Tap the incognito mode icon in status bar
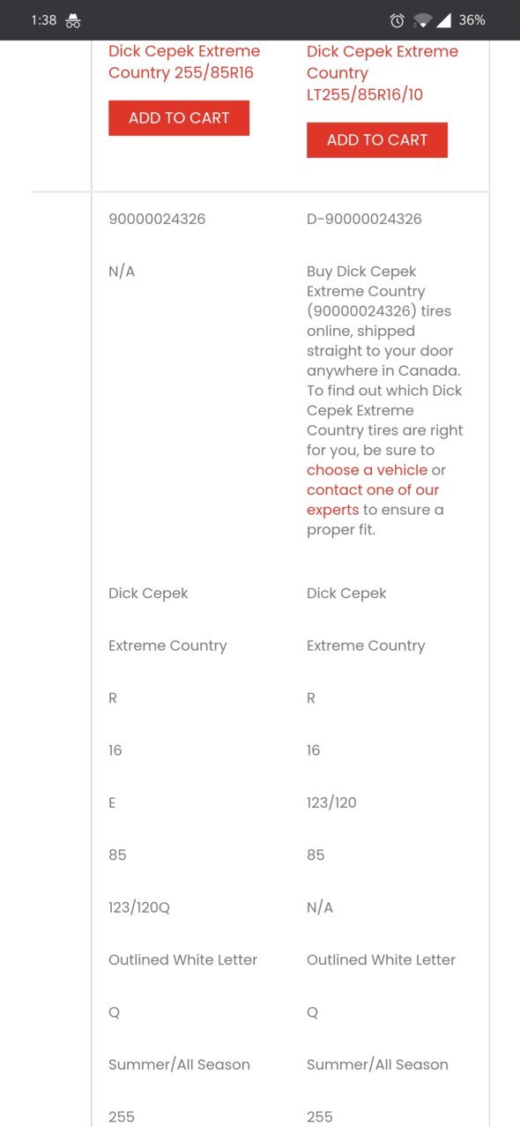 tap(73, 20)
